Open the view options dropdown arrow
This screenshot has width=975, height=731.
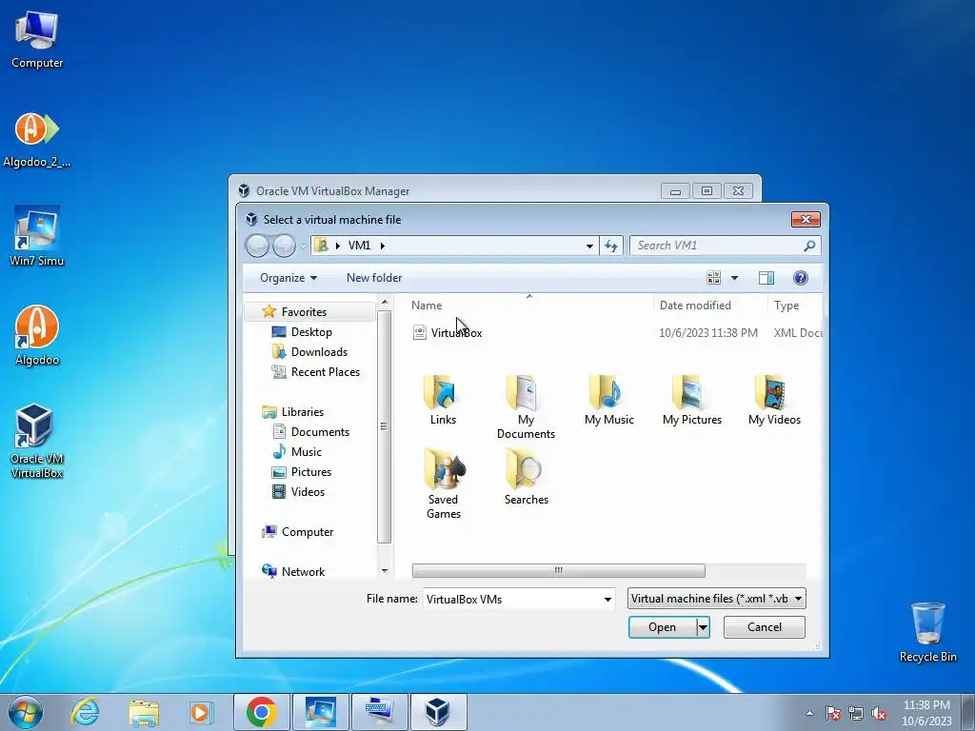click(734, 278)
